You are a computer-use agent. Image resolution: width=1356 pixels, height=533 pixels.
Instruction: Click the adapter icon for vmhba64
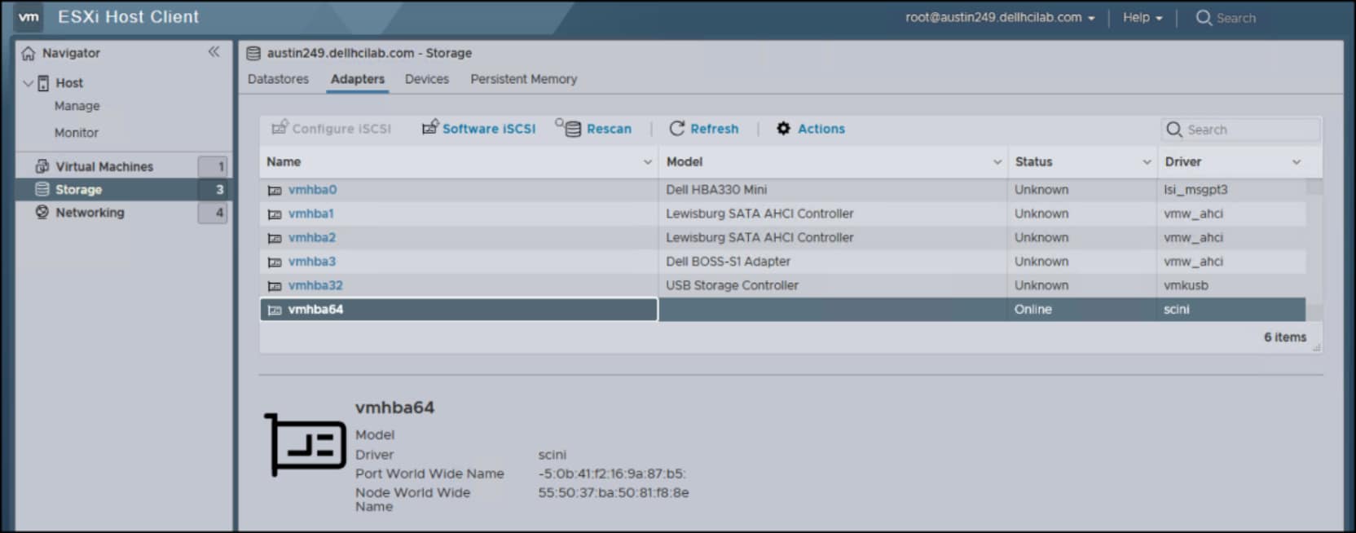(275, 310)
